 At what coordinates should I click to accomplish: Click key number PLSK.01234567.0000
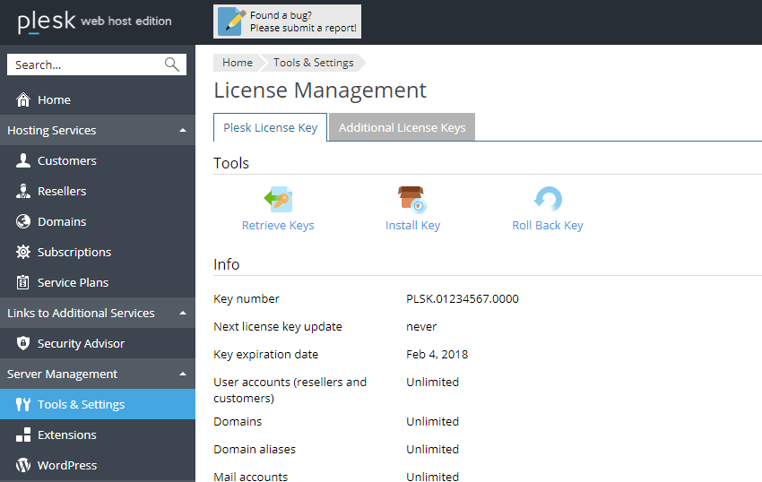463,299
